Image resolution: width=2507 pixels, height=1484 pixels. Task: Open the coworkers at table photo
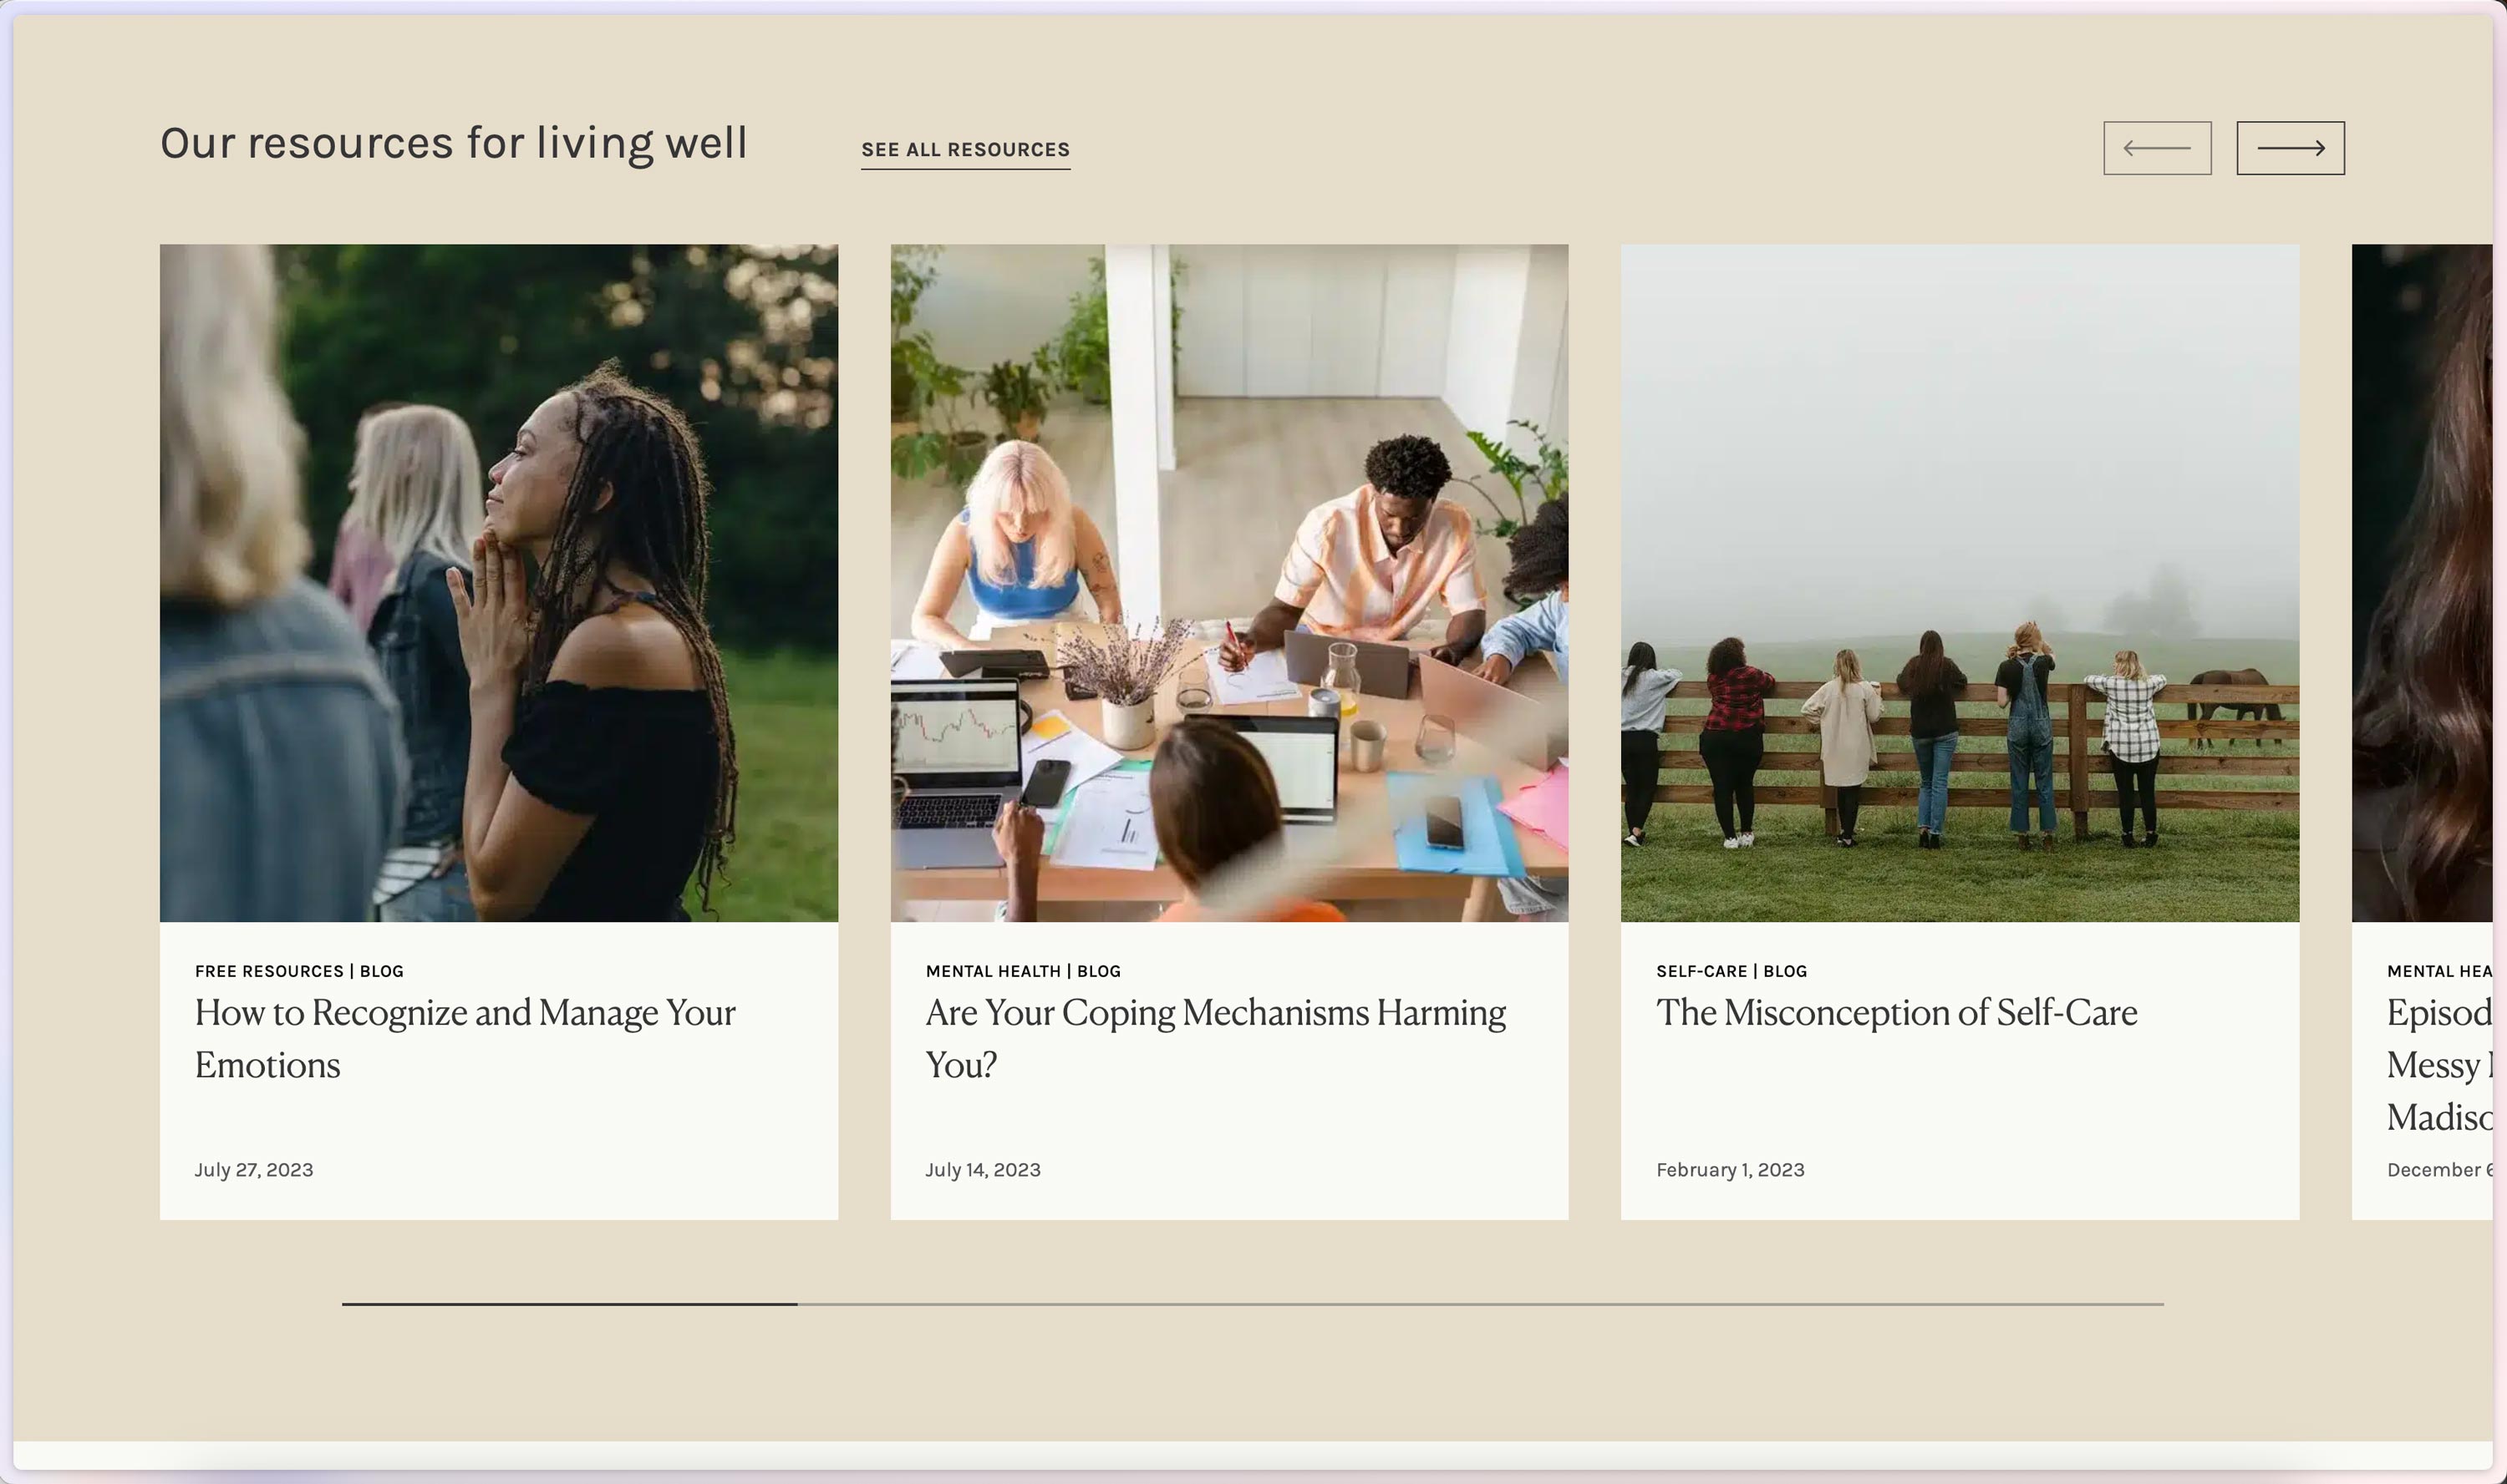pos(1228,583)
